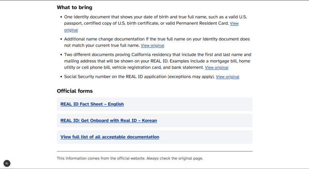This screenshot has height=169, width=309.
Task: Click the bullet text starting 'Additional name change documentation'
Action: pos(157,42)
